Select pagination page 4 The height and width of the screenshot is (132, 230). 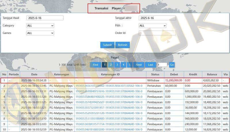tap(123, 65)
